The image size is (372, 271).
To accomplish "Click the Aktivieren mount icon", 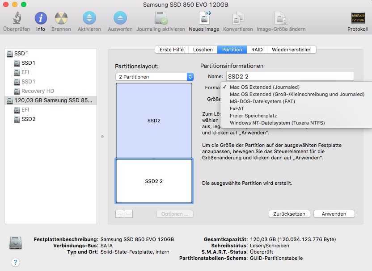I will click(x=89, y=18).
